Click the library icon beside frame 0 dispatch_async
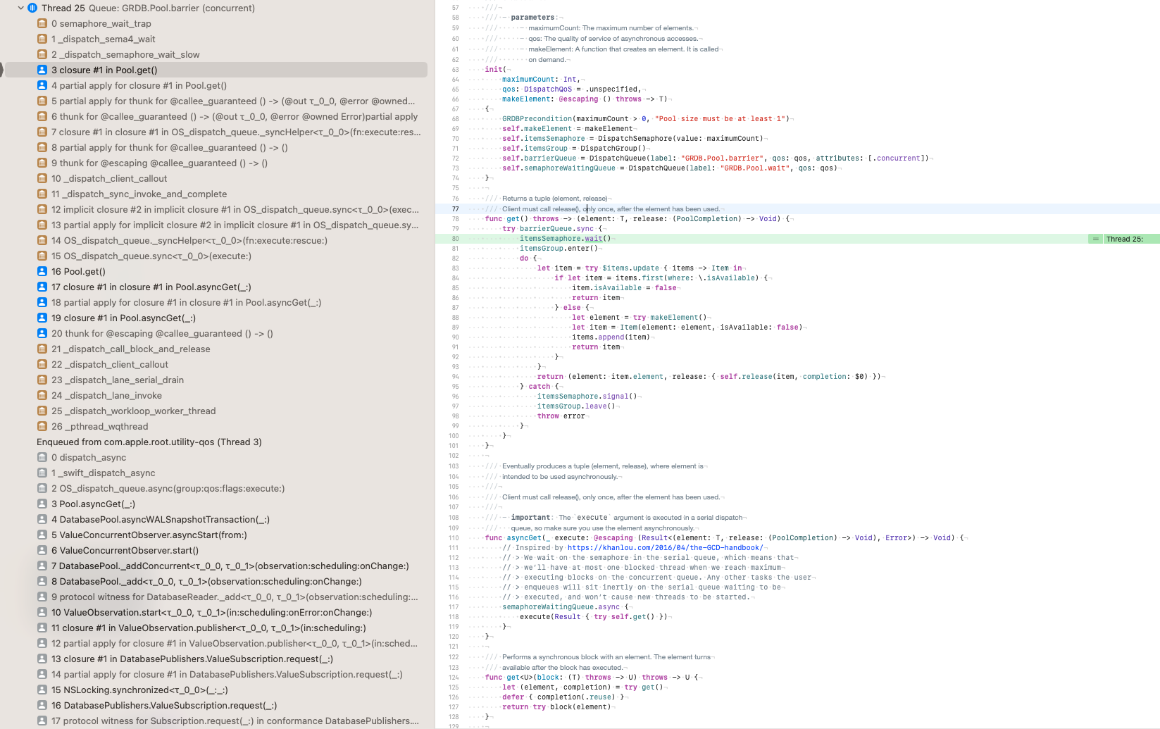 point(43,457)
